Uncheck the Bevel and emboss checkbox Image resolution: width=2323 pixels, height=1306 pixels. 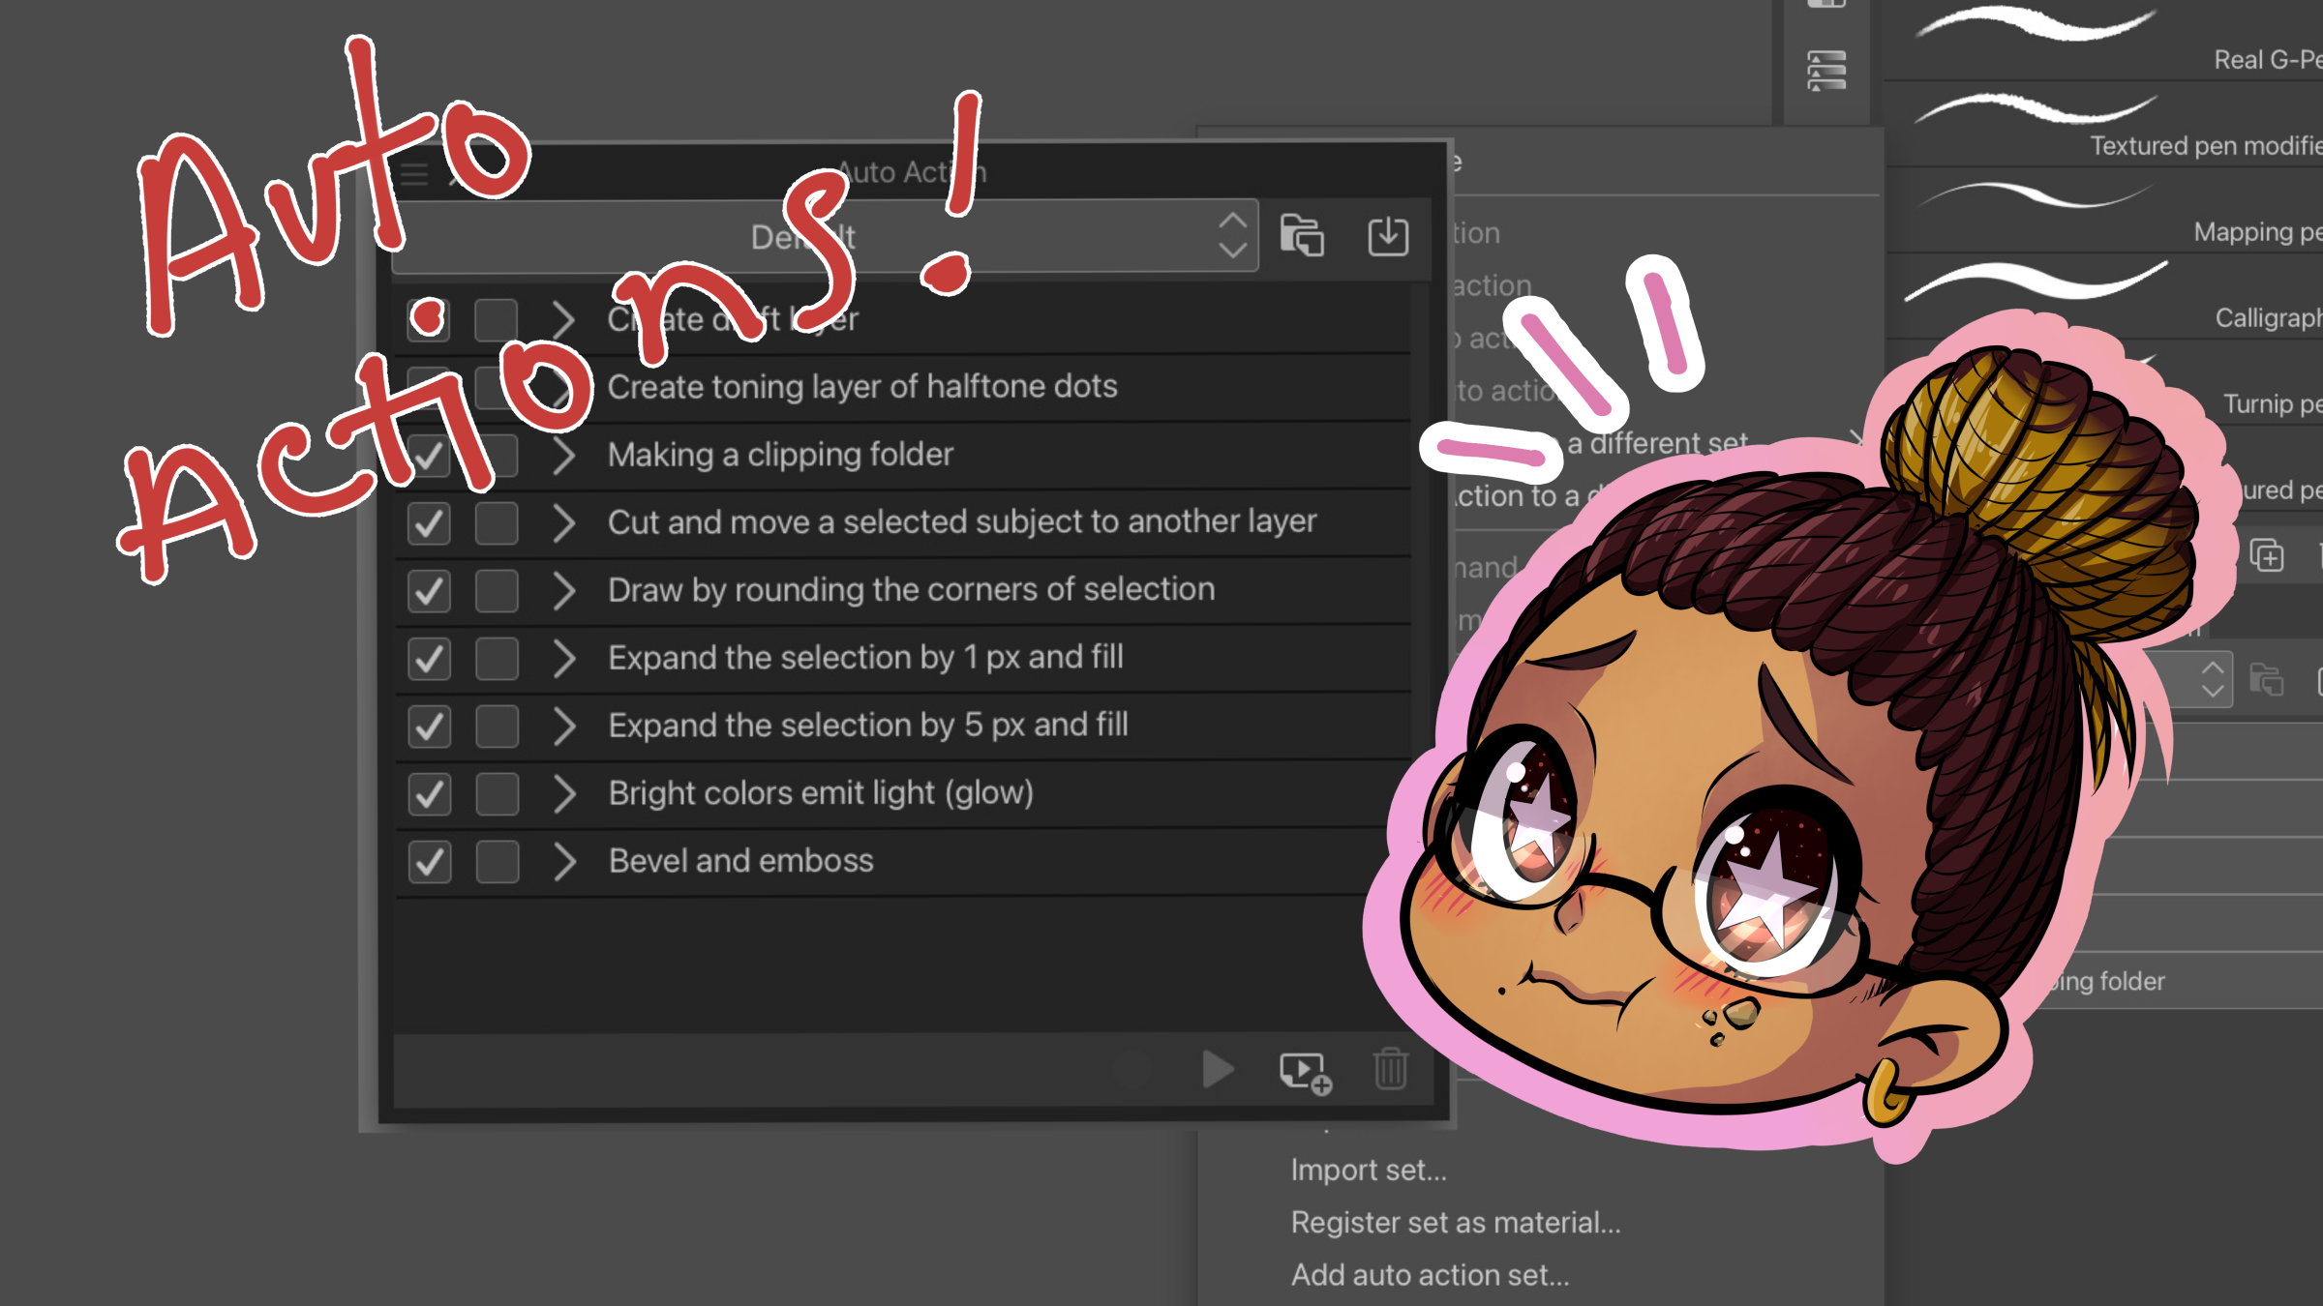coord(429,861)
